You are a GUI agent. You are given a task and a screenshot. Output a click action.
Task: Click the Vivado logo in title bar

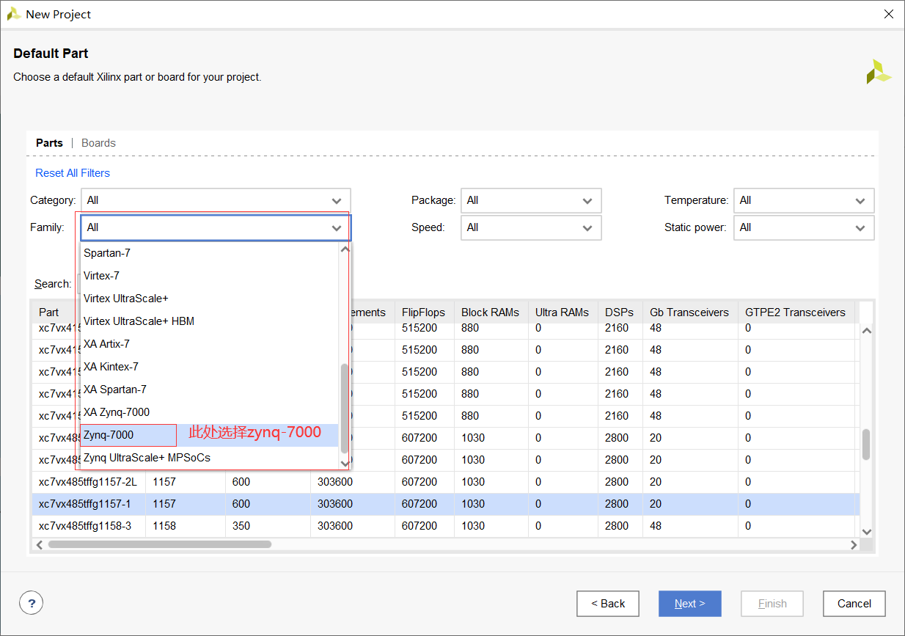tap(13, 14)
